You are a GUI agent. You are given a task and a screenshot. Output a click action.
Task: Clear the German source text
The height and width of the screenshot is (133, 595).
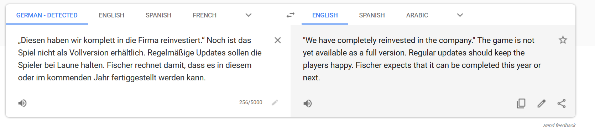[x=278, y=40]
